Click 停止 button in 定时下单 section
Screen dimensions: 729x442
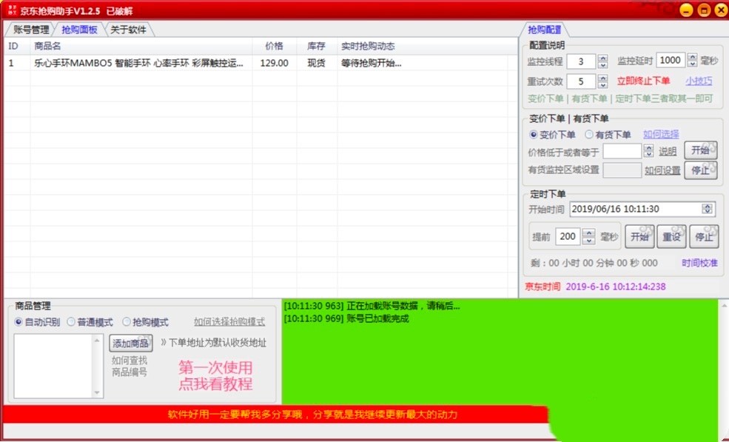[704, 237]
